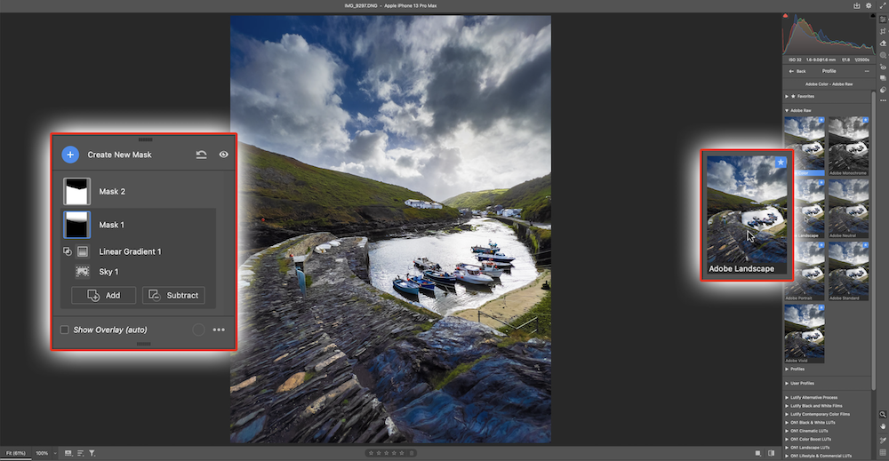Viewport: 889px width, 461px height.
Task: Set zoom to 100%
Action: tap(42, 453)
